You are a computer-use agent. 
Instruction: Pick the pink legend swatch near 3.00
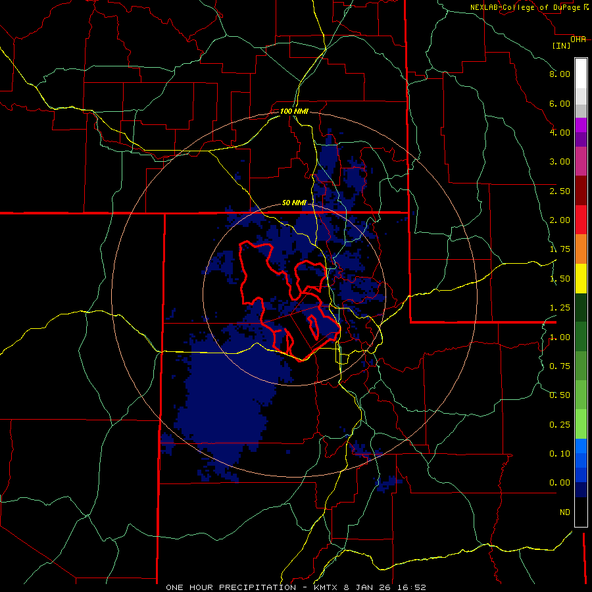pos(581,161)
